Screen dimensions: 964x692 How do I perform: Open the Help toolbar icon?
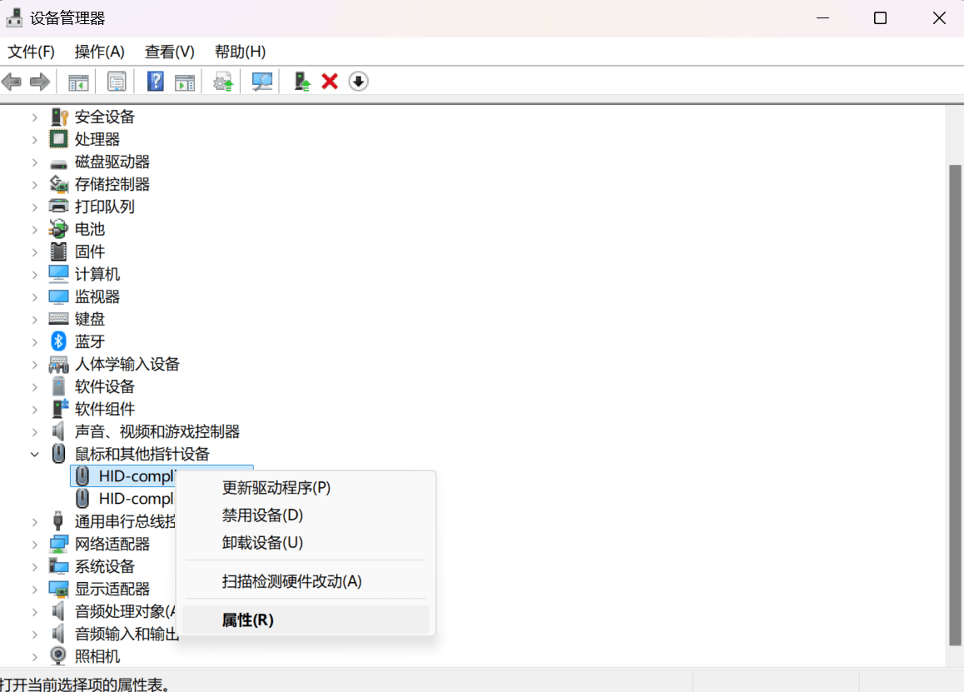coord(156,82)
